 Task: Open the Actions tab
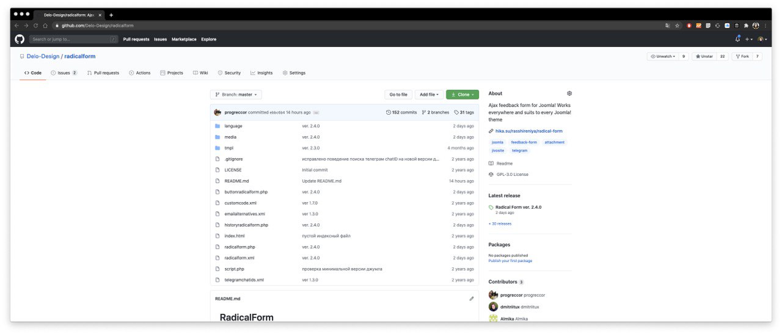[x=140, y=73]
